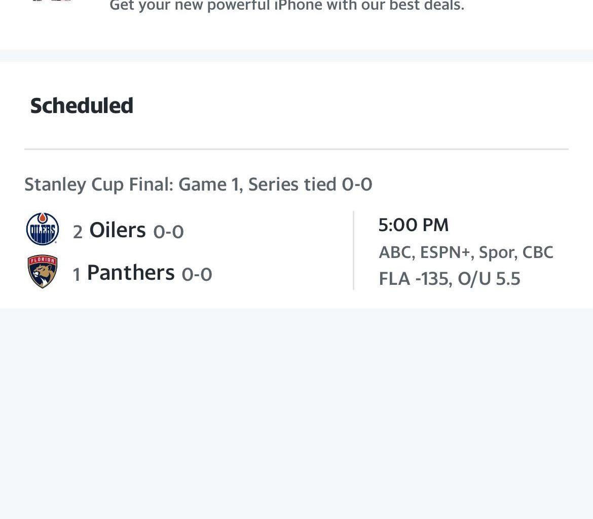Open the Oilers team name link
The image size is (593, 519).
[x=117, y=229]
